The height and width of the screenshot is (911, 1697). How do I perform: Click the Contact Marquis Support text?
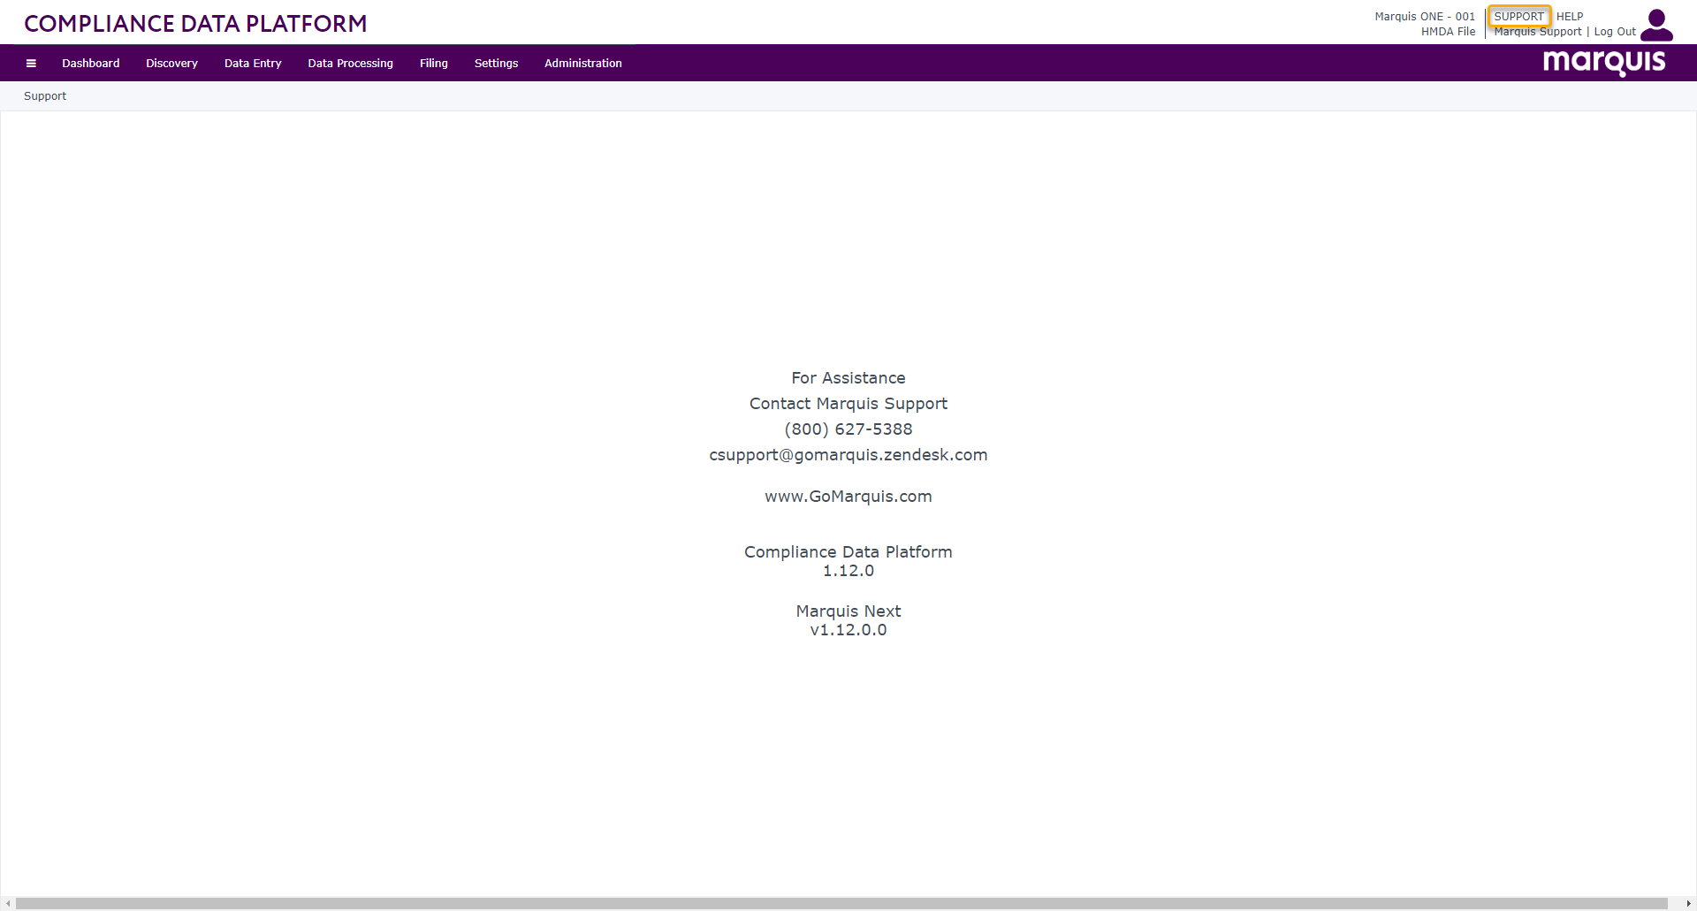pyautogui.click(x=848, y=404)
